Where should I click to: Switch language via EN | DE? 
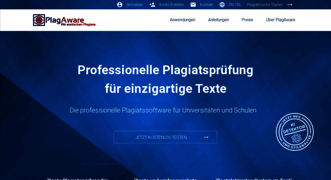click(235, 5)
